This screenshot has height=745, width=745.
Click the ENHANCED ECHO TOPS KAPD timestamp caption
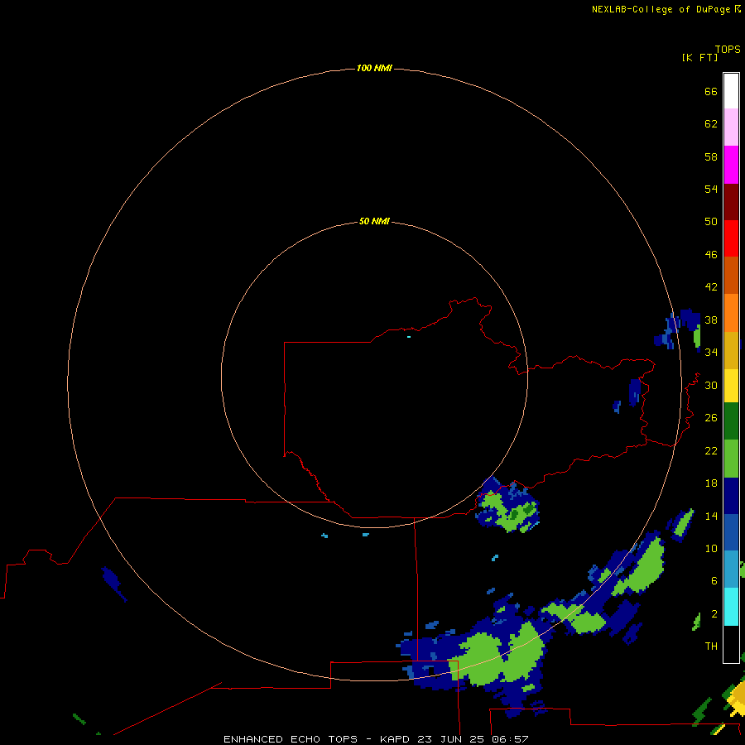click(376, 739)
